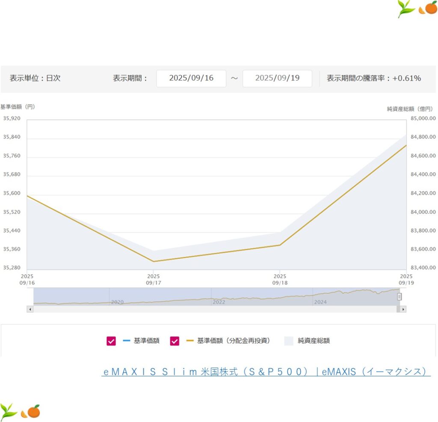Click the 純資産総額 legend color swatch
This screenshot has width=438, height=422.
[289, 341]
